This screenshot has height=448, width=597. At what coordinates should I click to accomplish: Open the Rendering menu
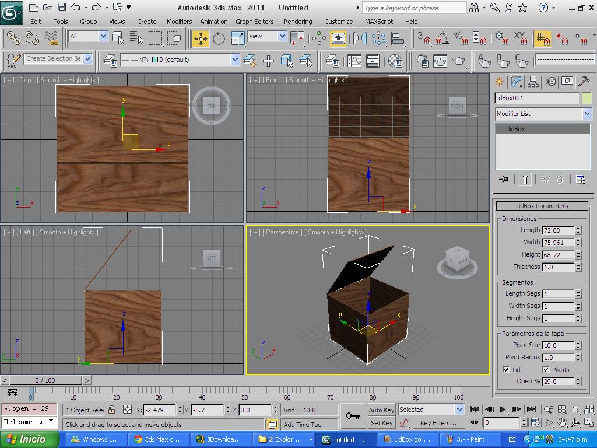[x=297, y=22]
